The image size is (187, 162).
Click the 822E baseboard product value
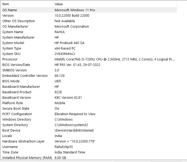[58, 92]
